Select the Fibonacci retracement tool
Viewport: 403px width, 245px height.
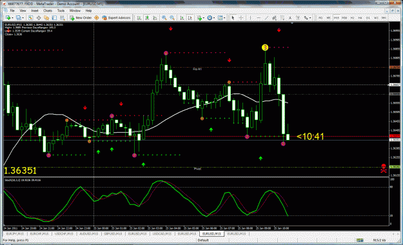coord(282,18)
